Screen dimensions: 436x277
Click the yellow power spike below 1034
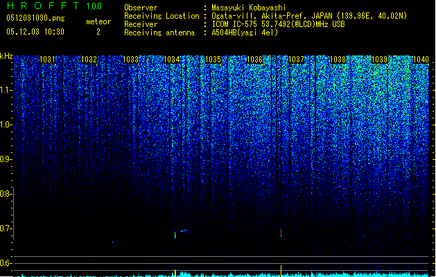(x=175, y=273)
